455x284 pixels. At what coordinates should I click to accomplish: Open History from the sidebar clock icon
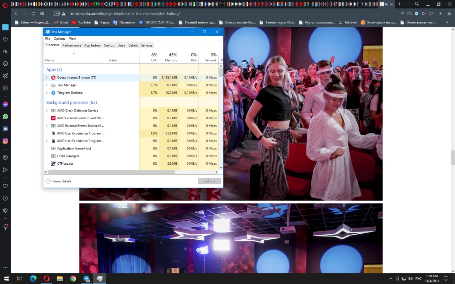click(x=5, y=198)
